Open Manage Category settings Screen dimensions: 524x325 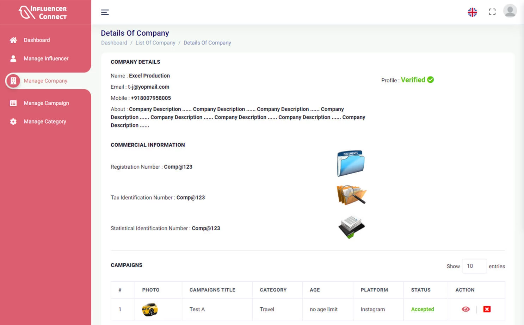(x=45, y=121)
